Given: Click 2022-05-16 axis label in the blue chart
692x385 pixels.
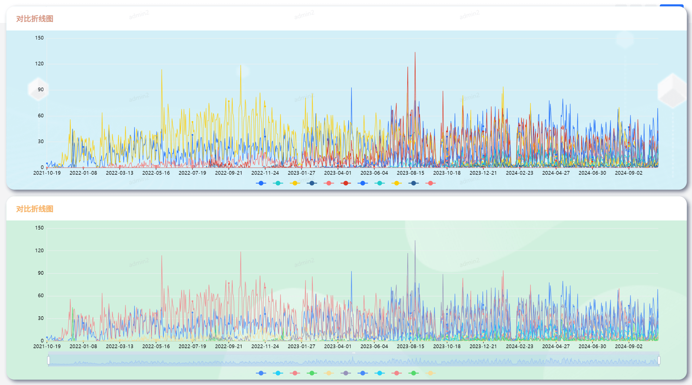Looking at the screenshot, I should coord(156,173).
